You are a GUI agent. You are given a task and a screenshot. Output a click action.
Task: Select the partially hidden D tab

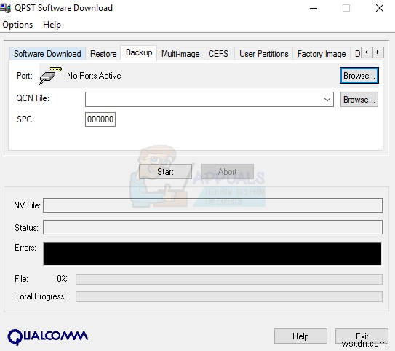point(356,54)
